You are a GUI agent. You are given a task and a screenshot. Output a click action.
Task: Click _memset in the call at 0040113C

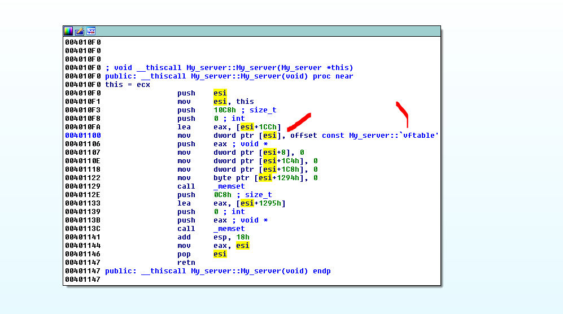pyautogui.click(x=229, y=229)
